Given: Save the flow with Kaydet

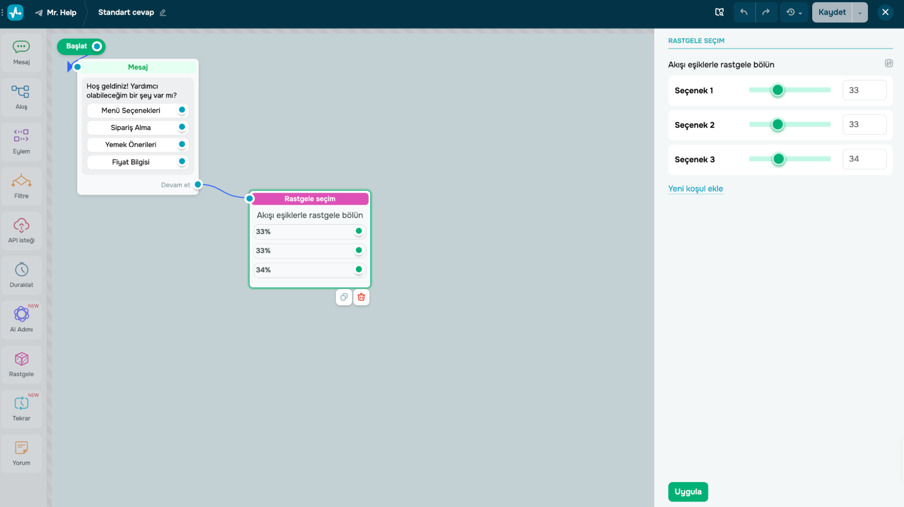Looking at the screenshot, I should [x=832, y=12].
